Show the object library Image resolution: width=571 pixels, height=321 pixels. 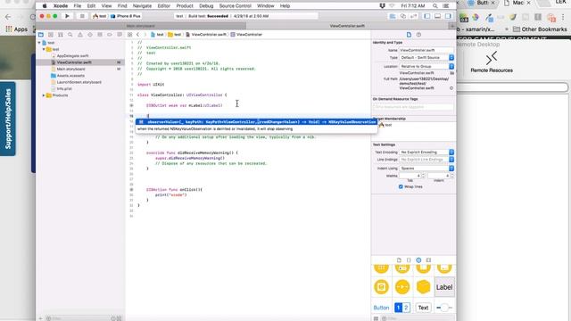pyautogui.click(x=418, y=260)
